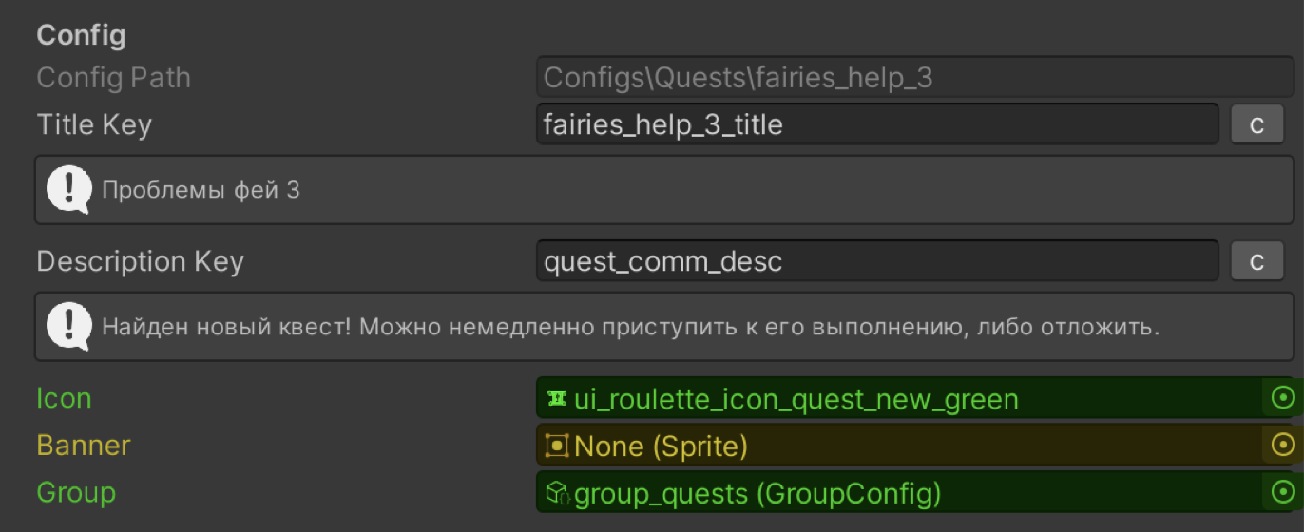Focus the Title Key input with fairies_help_3_title
This screenshot has height=532, width=1304.
pos(876,124)
